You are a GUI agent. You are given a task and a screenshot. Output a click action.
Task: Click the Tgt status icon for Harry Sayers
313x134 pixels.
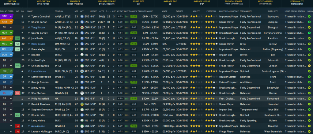[x=18, y=44]
